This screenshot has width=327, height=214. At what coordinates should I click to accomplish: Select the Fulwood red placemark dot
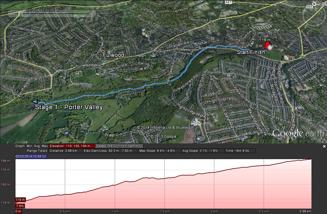[103, 51]
